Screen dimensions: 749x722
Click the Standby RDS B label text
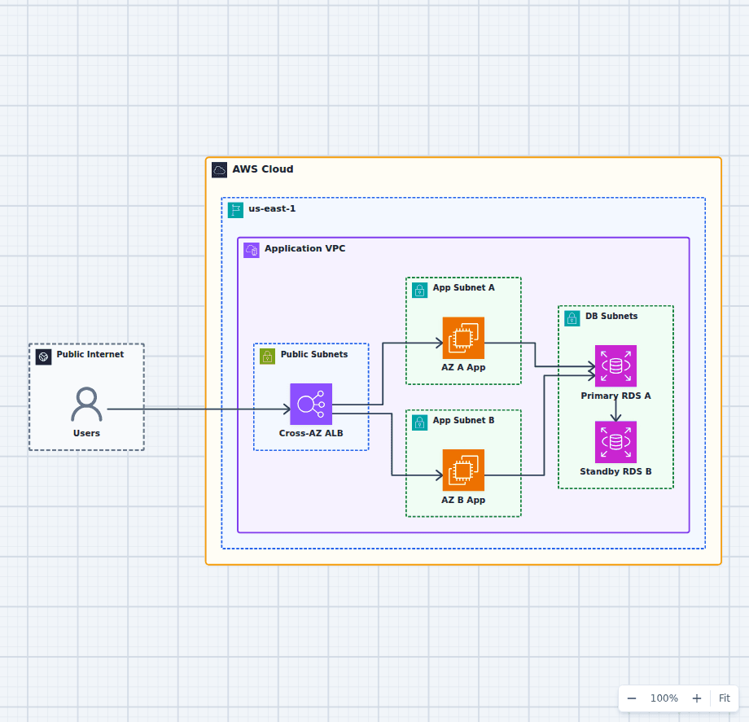[x=615, y=472]
